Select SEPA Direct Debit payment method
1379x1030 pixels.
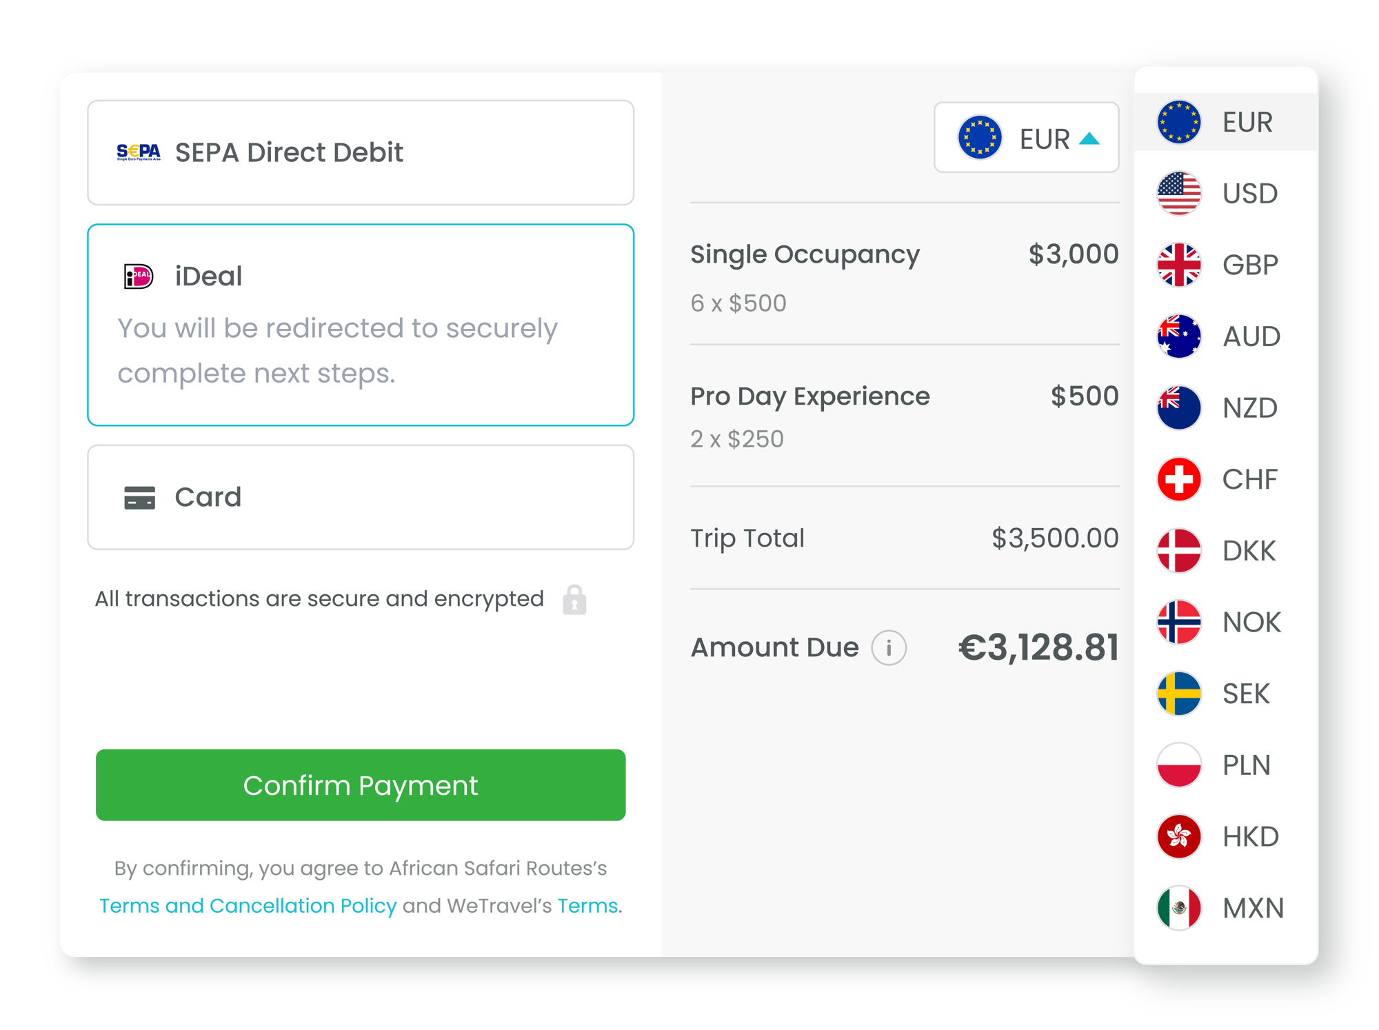361,152
